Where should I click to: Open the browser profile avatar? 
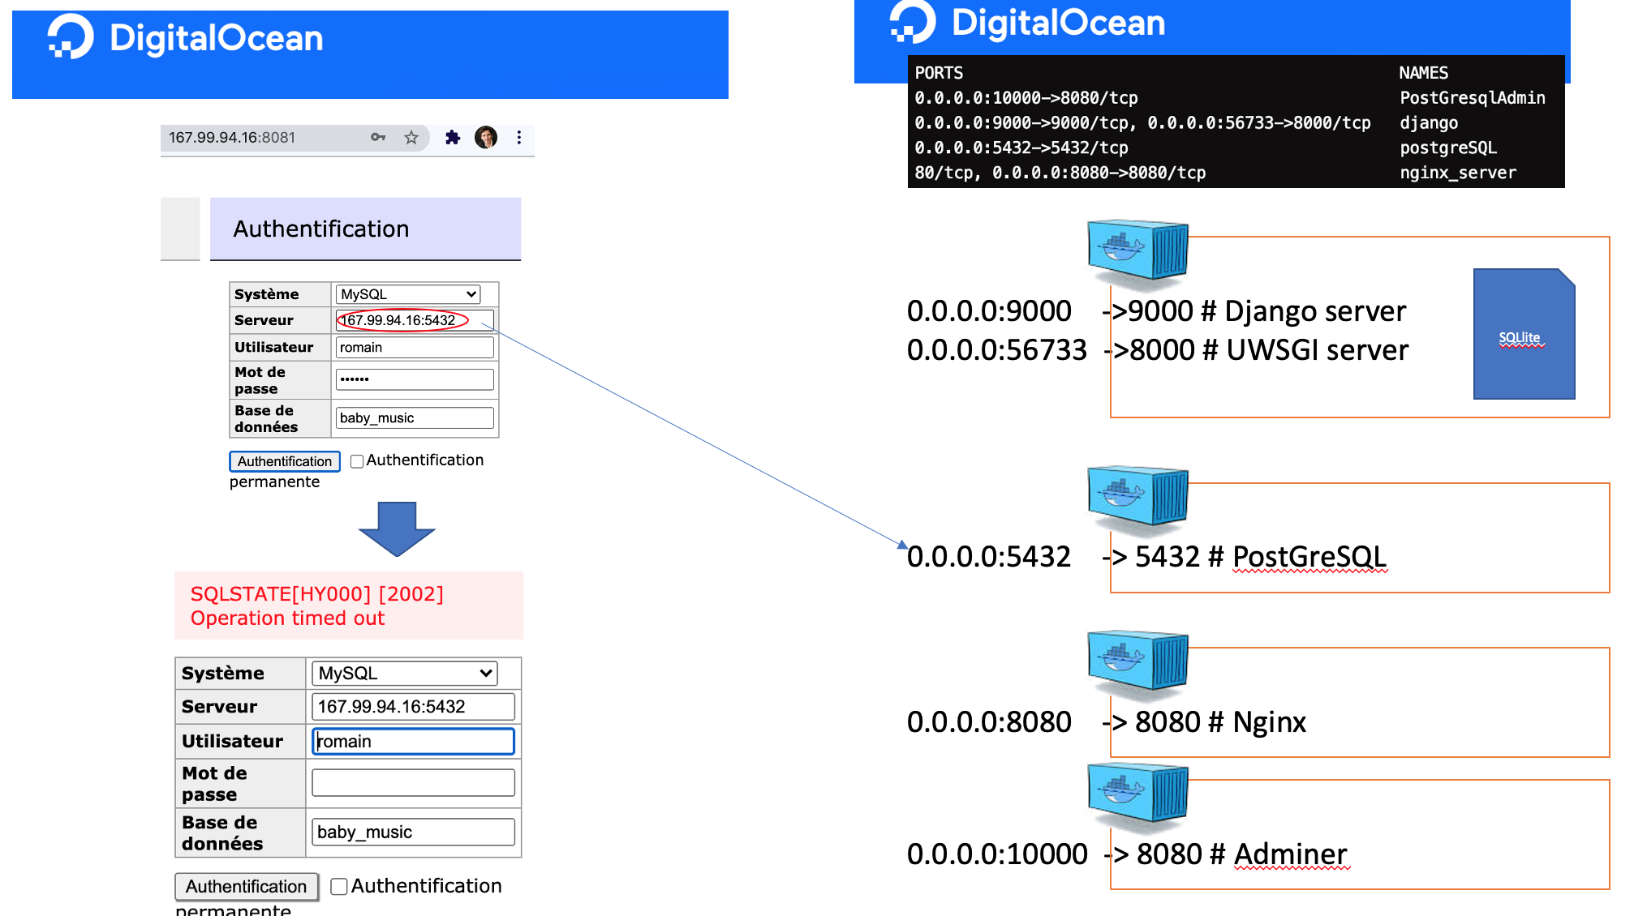pyautogui.click(x=486, y=137)
